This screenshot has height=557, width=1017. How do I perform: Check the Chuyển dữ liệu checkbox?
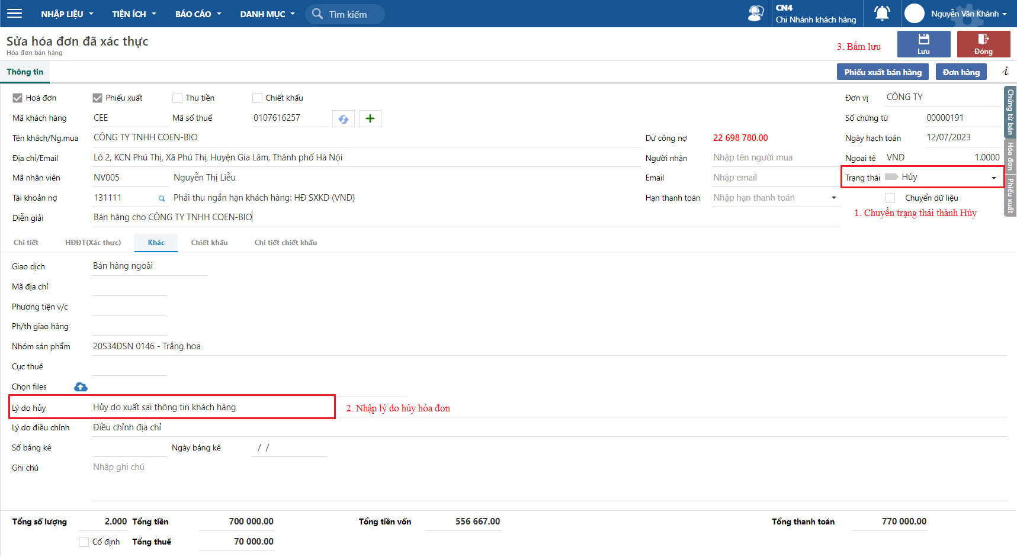890,198
